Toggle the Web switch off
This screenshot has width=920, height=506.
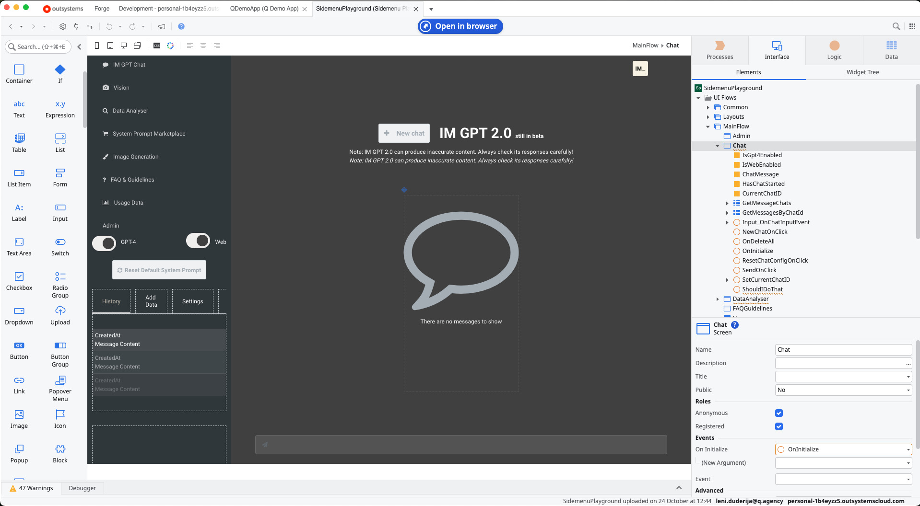tap(198, 241)
